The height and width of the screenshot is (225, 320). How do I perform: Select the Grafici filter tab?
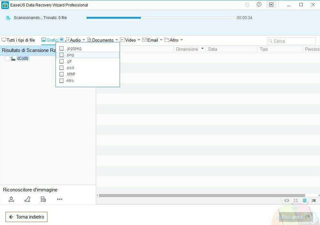pyautogui.click(x=50, y=40)
